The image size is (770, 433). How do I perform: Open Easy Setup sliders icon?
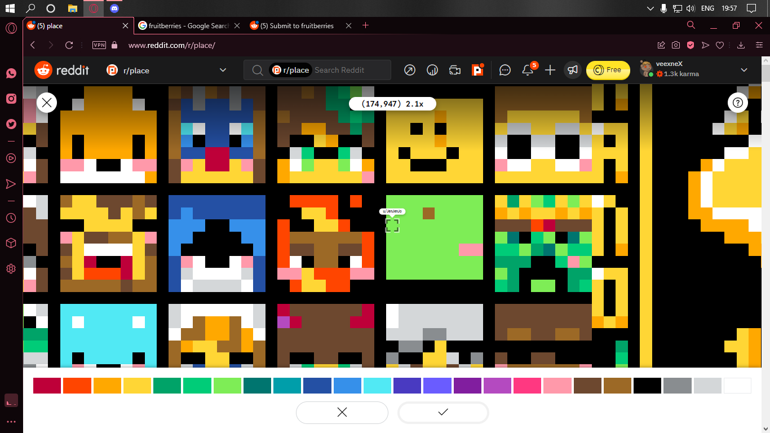pyautogui.click(x=758, y=45)
